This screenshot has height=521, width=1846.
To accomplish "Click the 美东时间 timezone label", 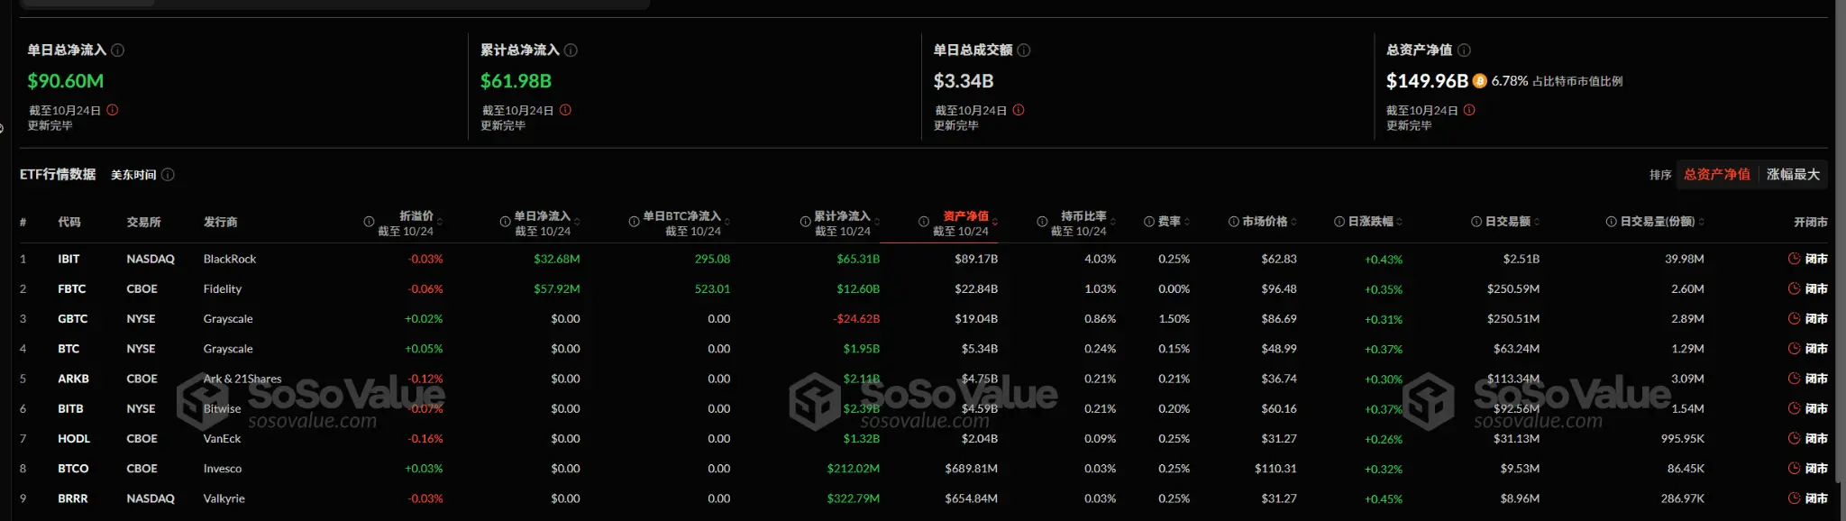I will click(133, 175).
